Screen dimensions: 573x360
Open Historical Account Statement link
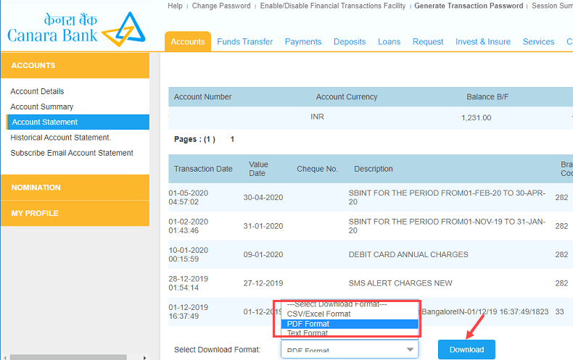(x=60, y=138)
